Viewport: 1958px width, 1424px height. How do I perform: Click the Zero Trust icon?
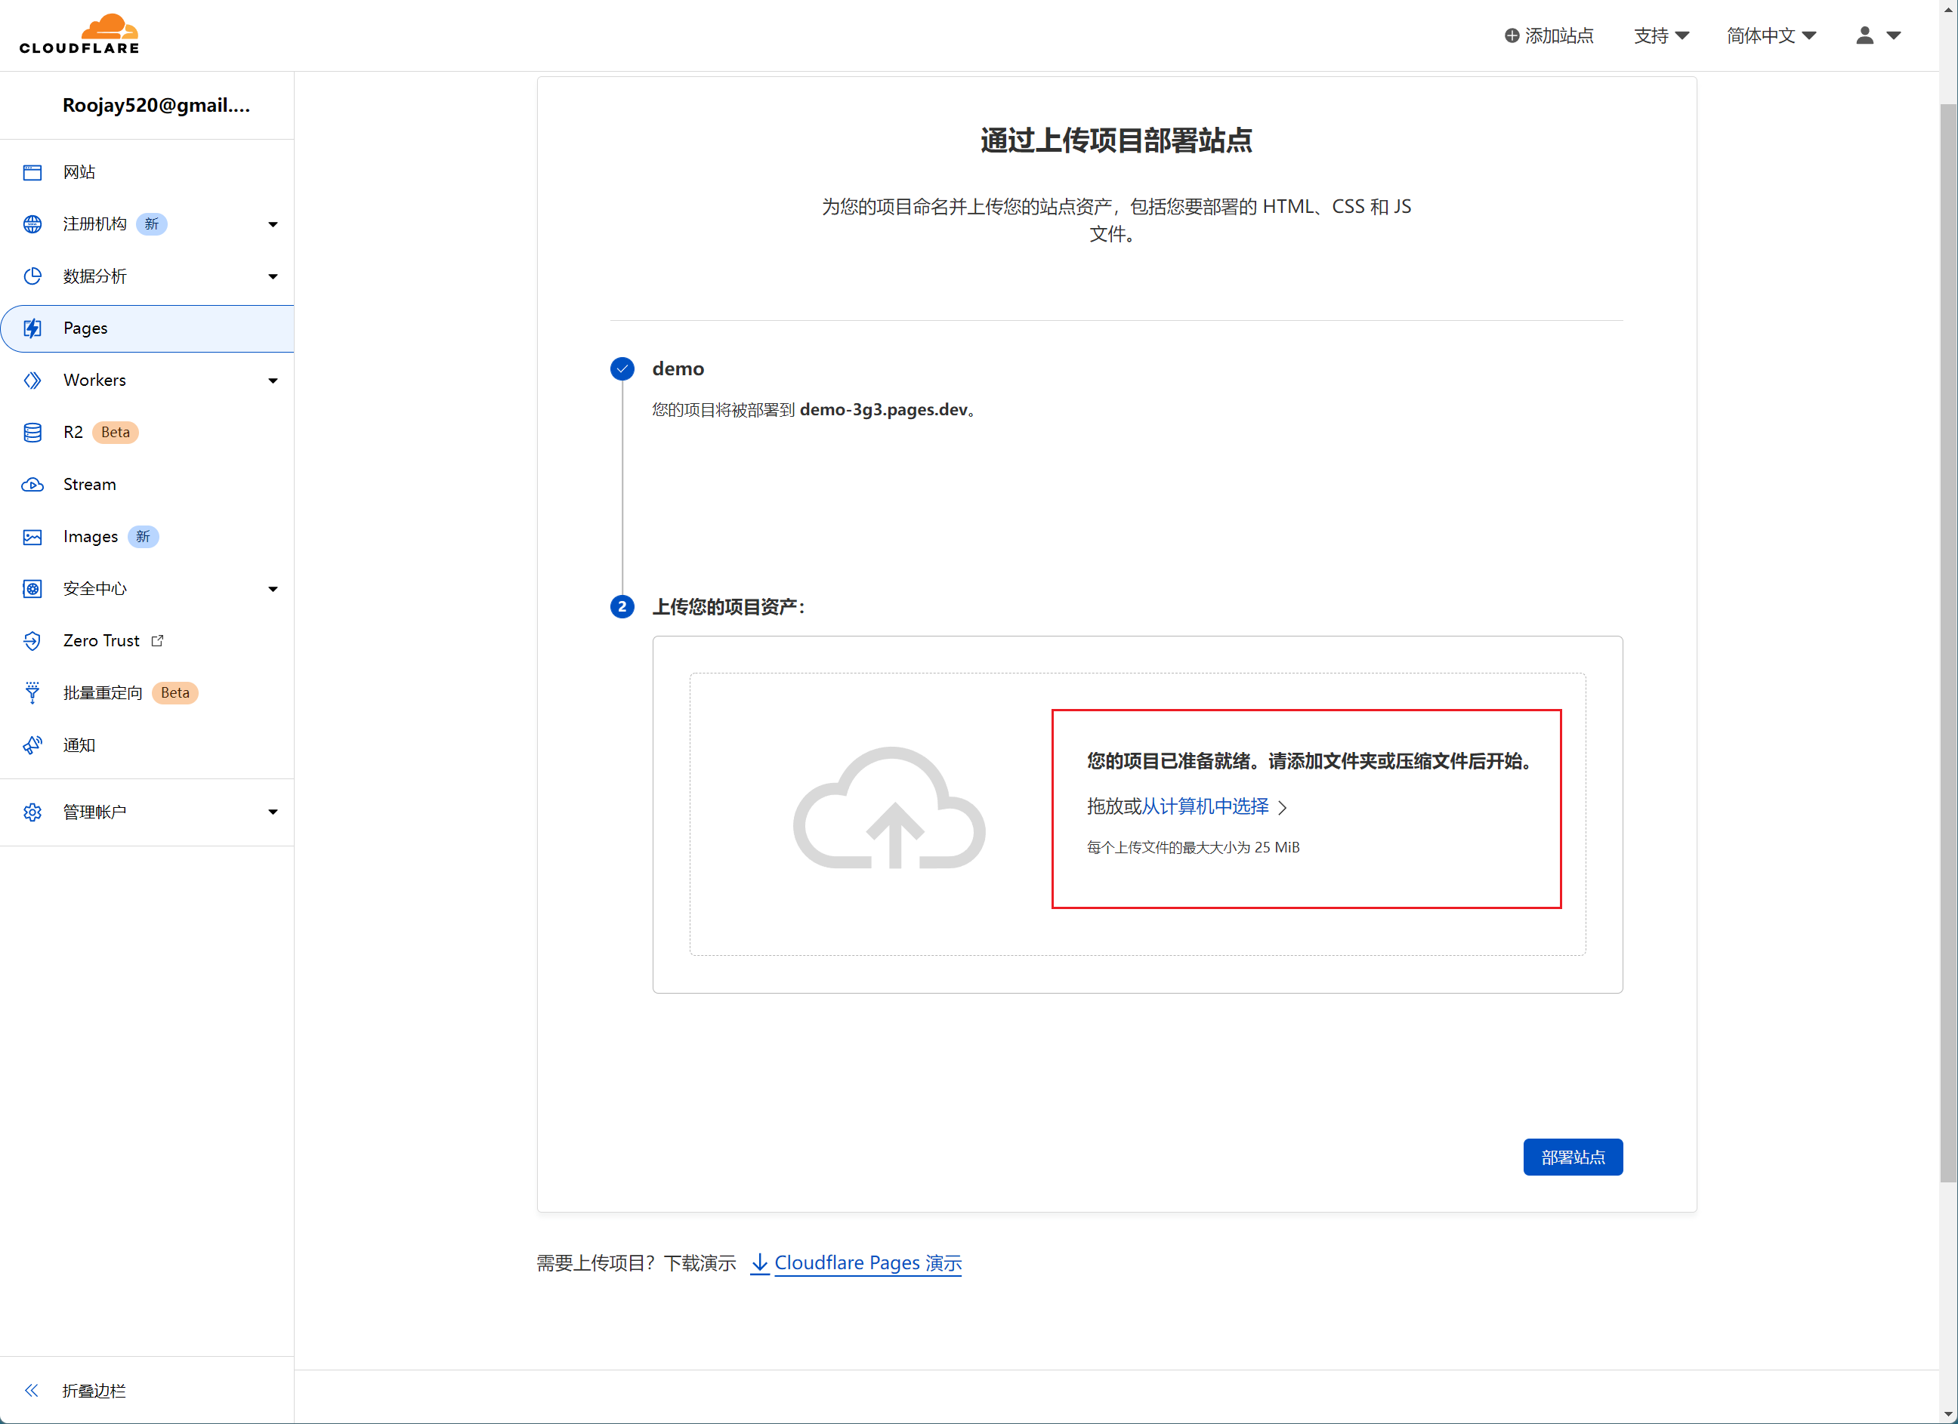click(32, 640)
